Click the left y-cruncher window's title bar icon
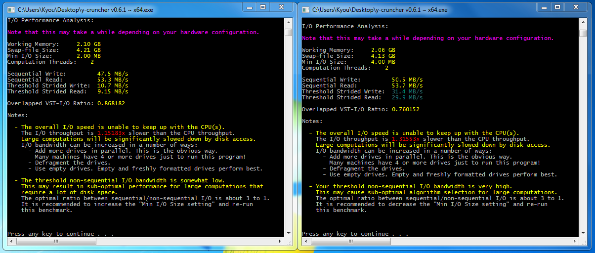The image size is (595, 253). [10, 9]
